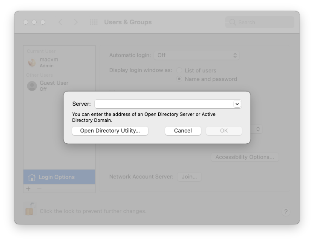Click inside the Server address field
The image size is (314, 242).
[x=164, y=104]
